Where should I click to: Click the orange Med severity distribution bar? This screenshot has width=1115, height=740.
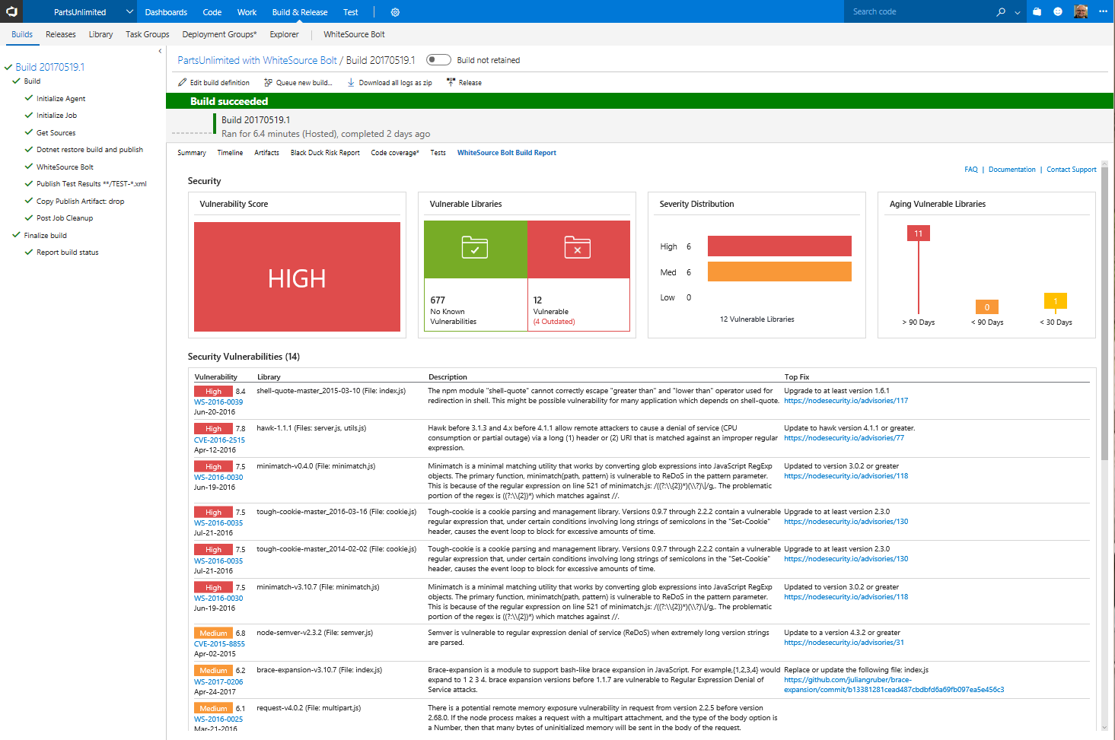pyautogui.click(x=779, y=272)
